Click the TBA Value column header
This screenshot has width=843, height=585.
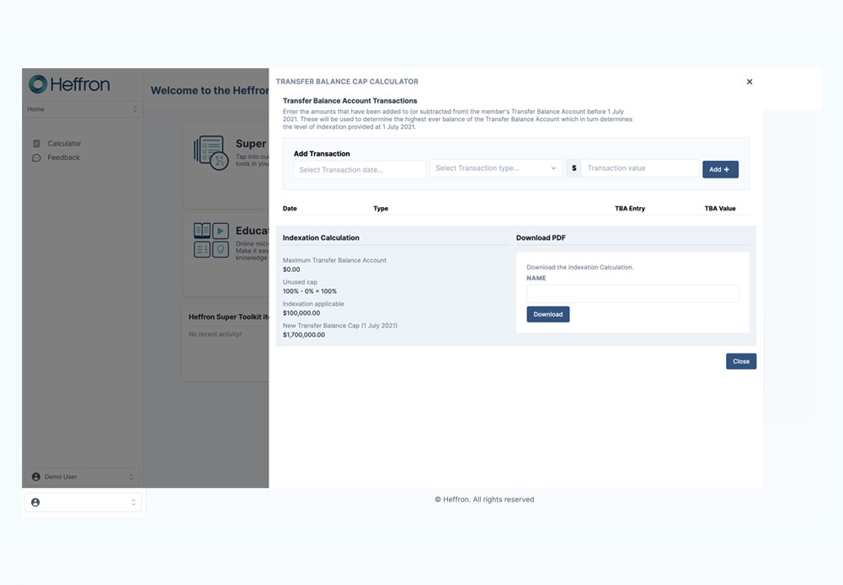pyautogui.click(x=720, y=209)
